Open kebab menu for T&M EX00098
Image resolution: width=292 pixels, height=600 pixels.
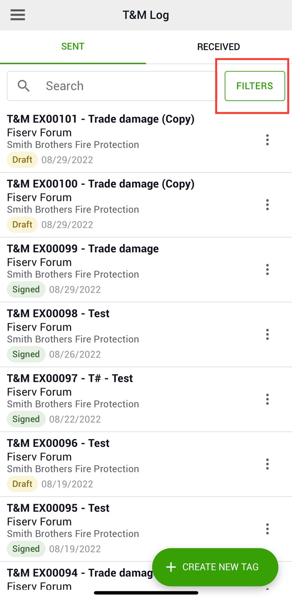267,334
